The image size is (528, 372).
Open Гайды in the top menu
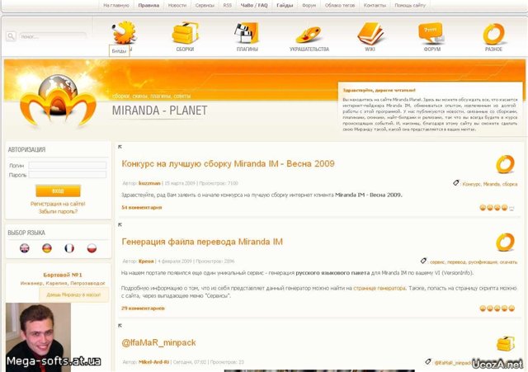pyautogui.click(x=285, y=6)
